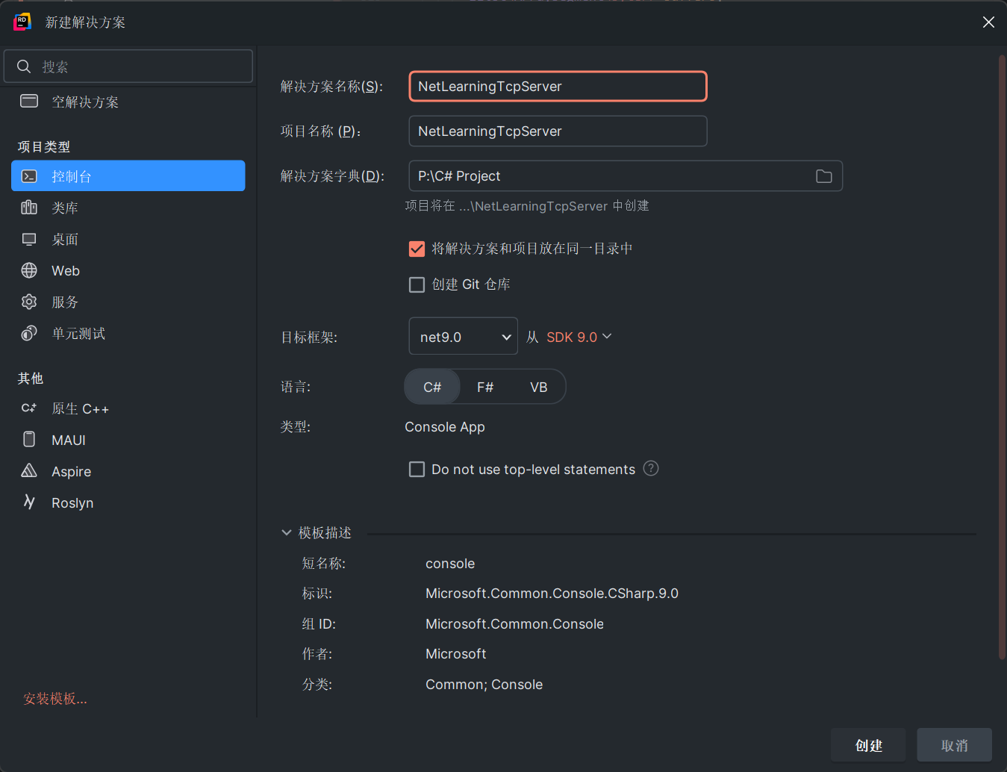This screenshot has width=1007, height=772.
Task: Click the category value Common; Console
Action: (484, 685)
